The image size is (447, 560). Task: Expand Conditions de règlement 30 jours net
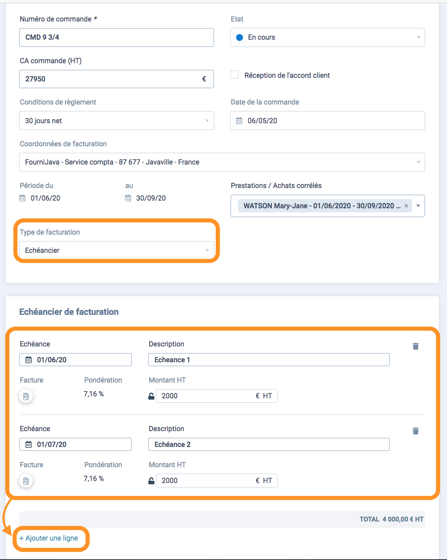(x=116, y=121)
